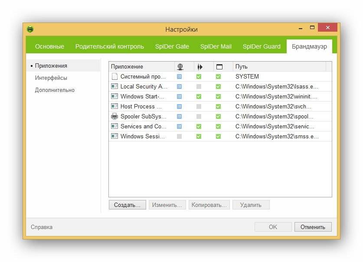This screenshot has height=262, width=363.
Task: Switch to the SpIDer Guard tab
Action: [x=262, y=46]
